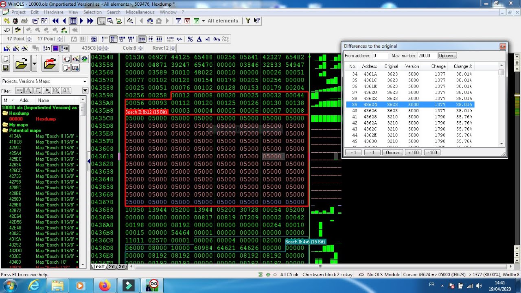Click the +1 button in Differences dialog

353,152
